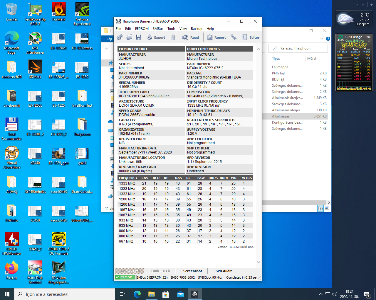Image resolution: width=376 pixels, height=300 pixels.
Task: Open the Lomtár recycle bin icon
Action: click(x=12, y=12)
